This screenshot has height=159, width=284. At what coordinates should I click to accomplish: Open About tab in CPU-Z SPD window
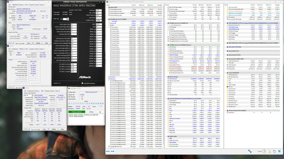coord(58,91)
